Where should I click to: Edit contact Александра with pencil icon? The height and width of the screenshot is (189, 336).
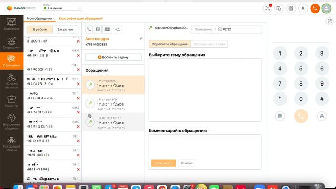(x=141, y=38)
